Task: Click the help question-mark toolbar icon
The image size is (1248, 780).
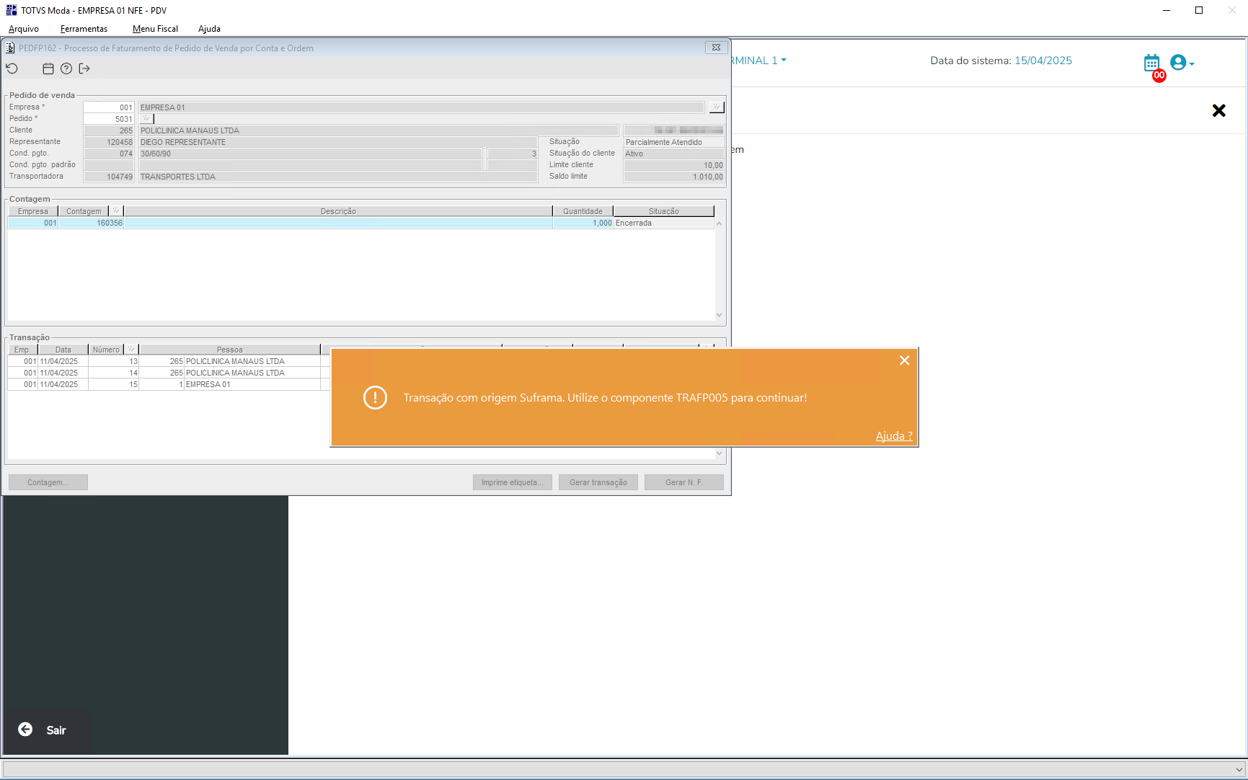Action: (x=66, y=68)
